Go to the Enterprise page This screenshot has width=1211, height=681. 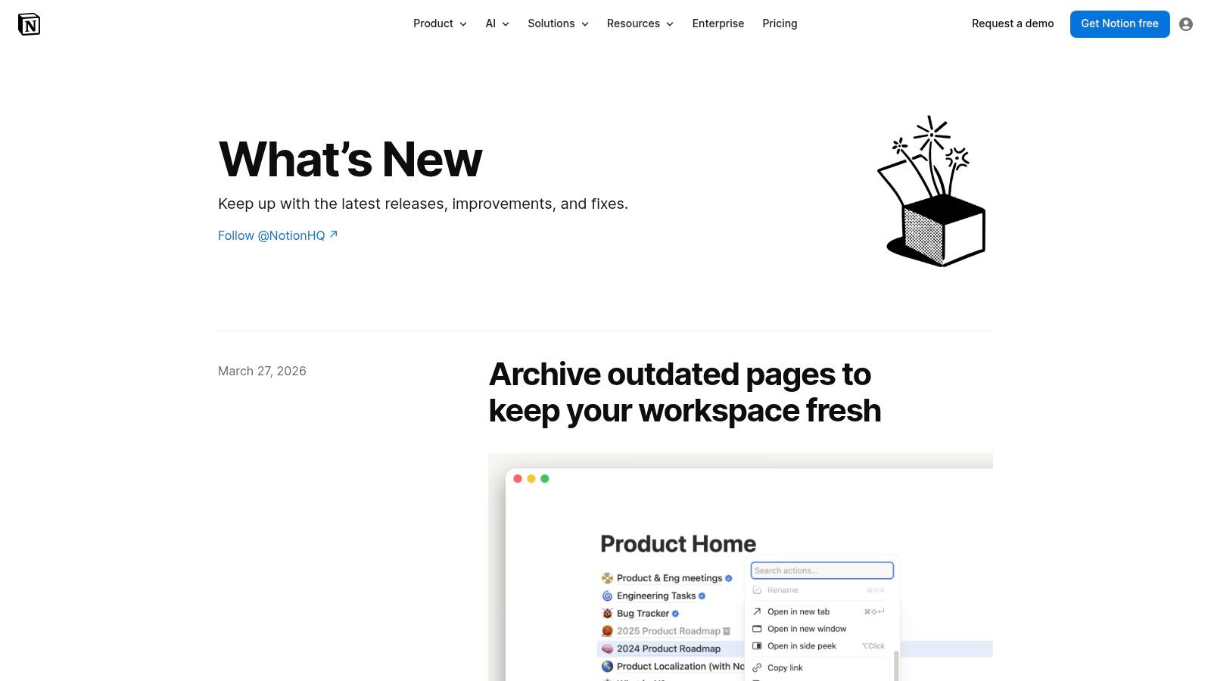point(718,23)
